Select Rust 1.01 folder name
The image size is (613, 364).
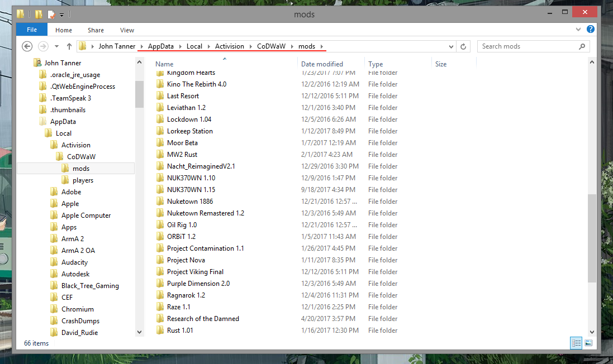(180, 331)
